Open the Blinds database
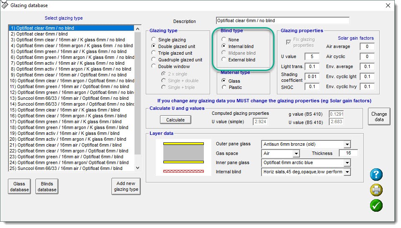 click(x=46, y=187)
